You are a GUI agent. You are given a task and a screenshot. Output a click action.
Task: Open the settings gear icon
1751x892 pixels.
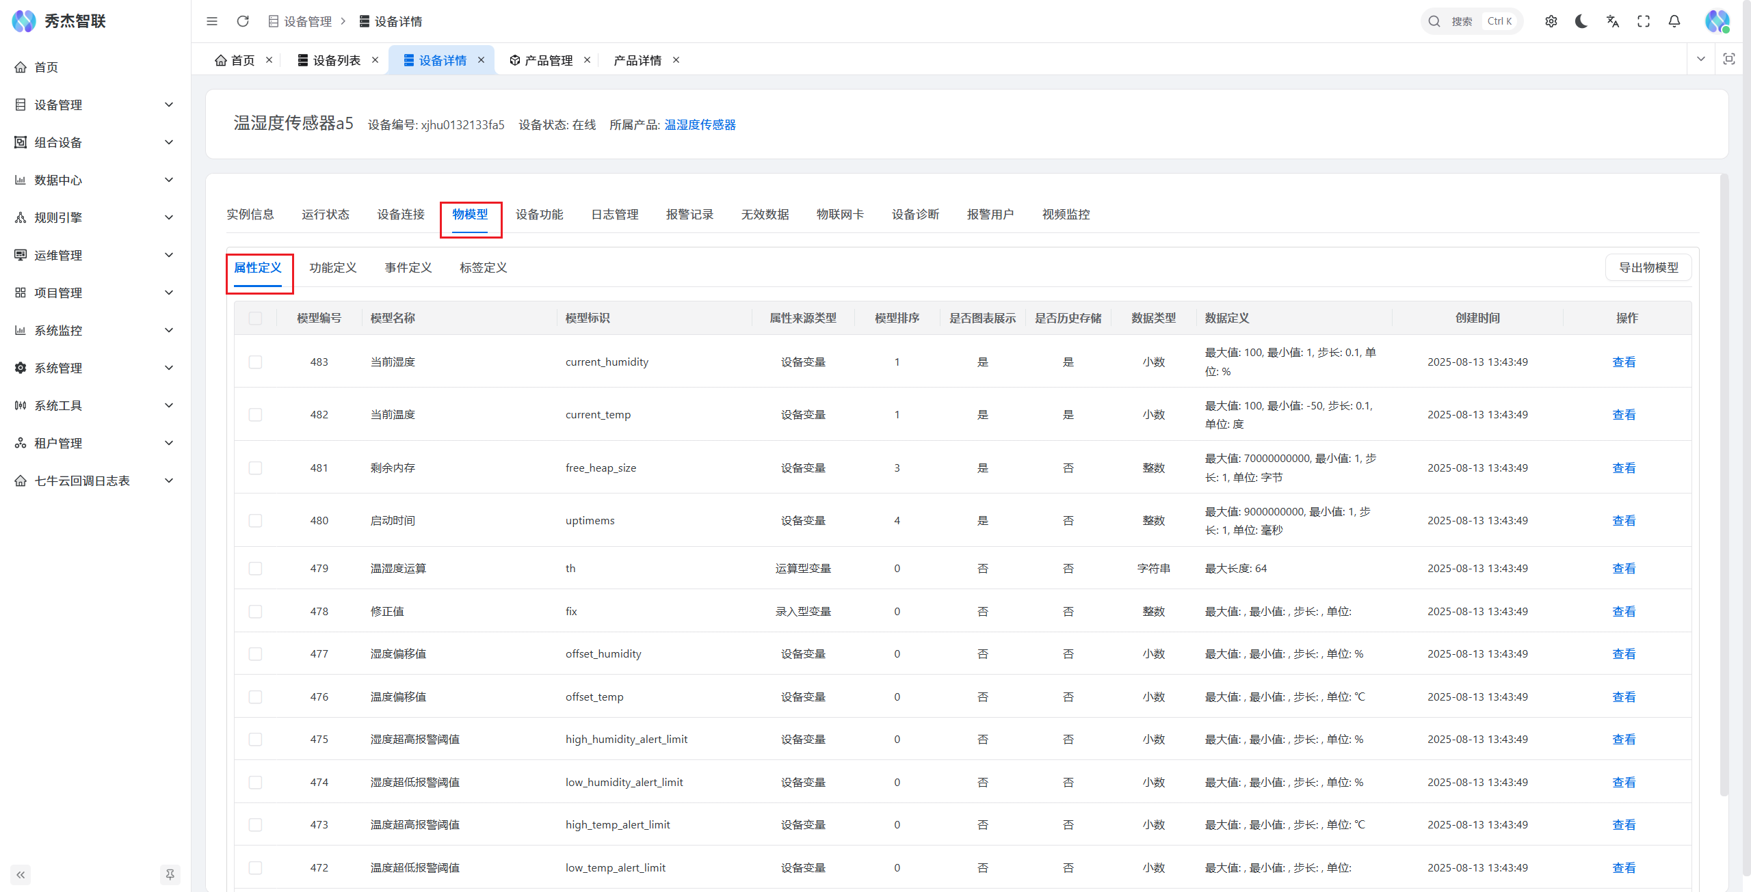tap(1551, 21)
